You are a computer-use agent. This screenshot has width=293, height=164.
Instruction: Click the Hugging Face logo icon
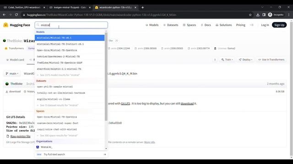click(x=6, y=25)
